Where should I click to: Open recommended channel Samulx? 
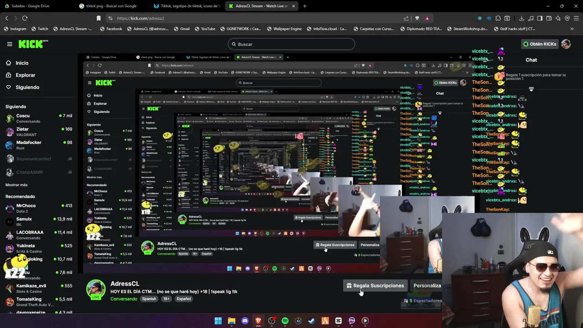(x=39, y=221)
